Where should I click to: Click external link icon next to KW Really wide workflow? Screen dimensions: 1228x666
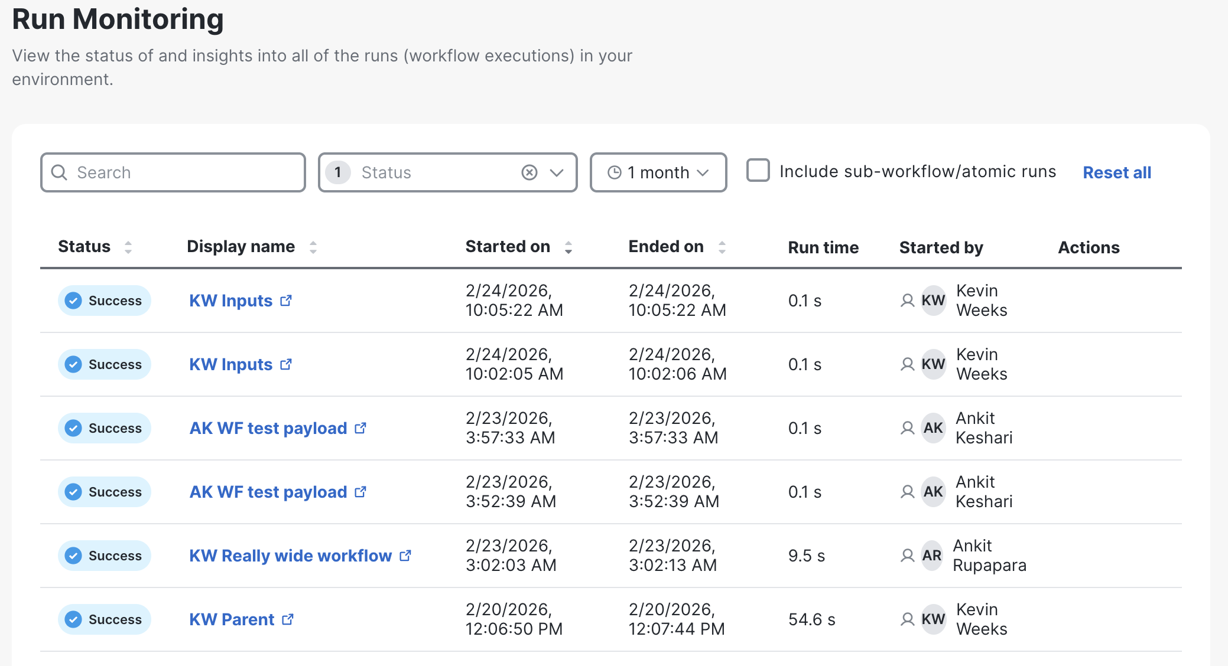405,556
